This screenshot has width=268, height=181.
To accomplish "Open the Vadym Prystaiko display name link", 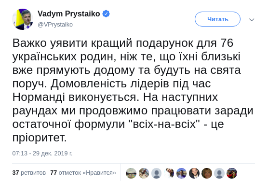I will (x=69, y=14).
